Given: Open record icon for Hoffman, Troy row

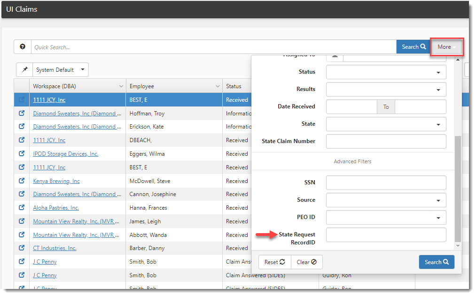Looking at the screenshot, I should click(x=22, y=114).
